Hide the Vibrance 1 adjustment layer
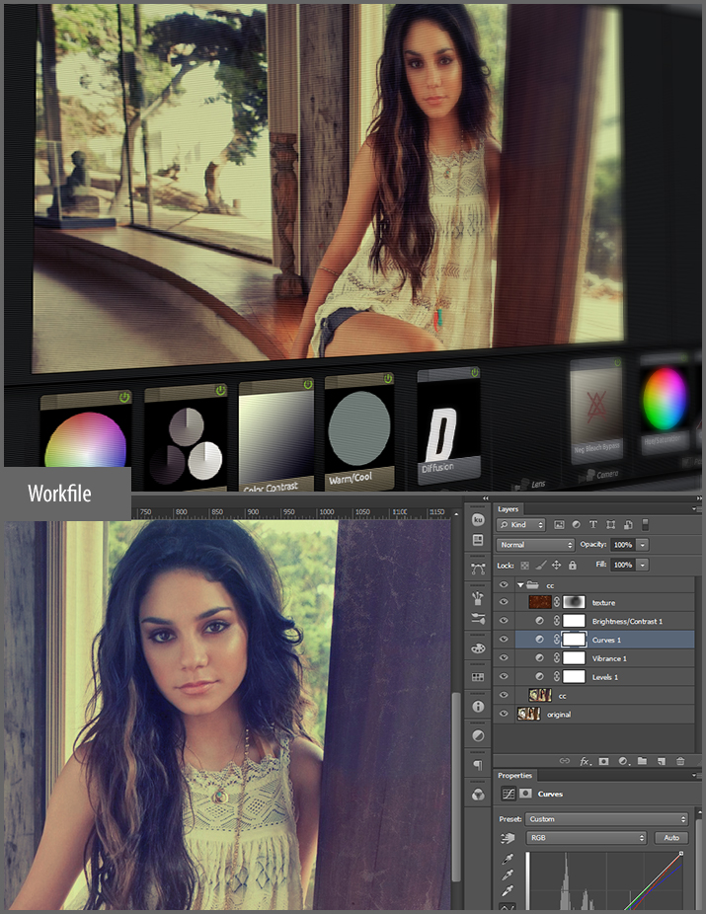The height and width of the screenshot is (914, 706). coord(505,657)
